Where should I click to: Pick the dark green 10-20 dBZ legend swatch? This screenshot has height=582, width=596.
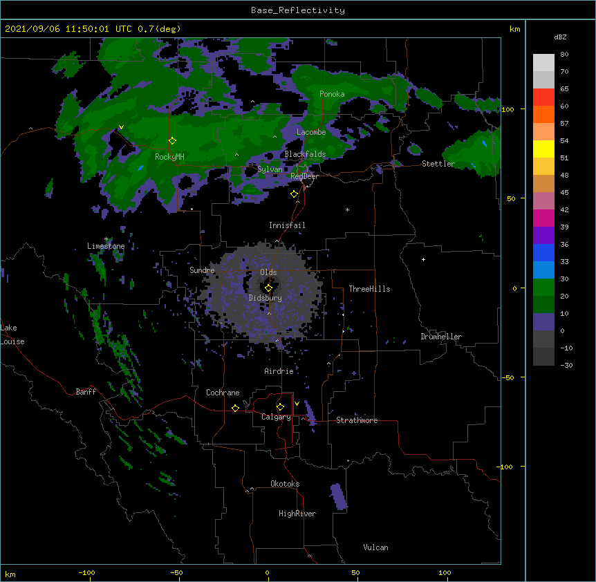[x=543, y=304]
